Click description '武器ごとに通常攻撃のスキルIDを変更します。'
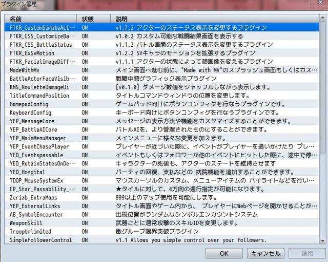 (x=177, y=223)
